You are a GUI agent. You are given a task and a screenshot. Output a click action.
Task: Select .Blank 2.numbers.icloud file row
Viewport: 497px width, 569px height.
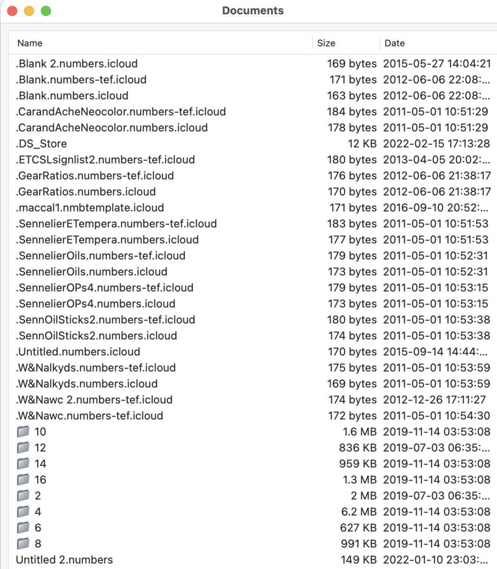tap(77, 64)
